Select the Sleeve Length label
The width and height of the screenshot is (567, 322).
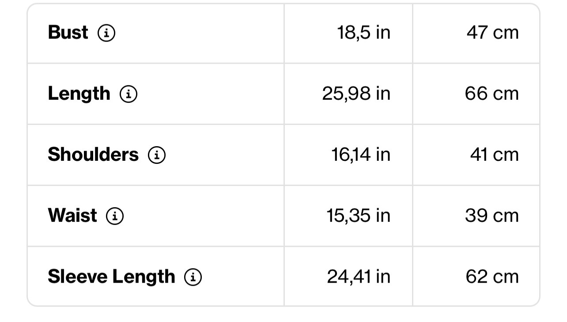111,277
